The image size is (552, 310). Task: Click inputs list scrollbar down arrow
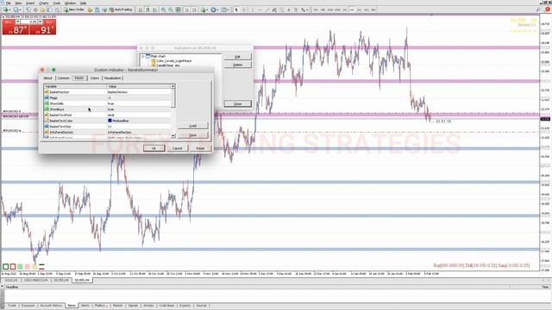click(x=172, y=135)
